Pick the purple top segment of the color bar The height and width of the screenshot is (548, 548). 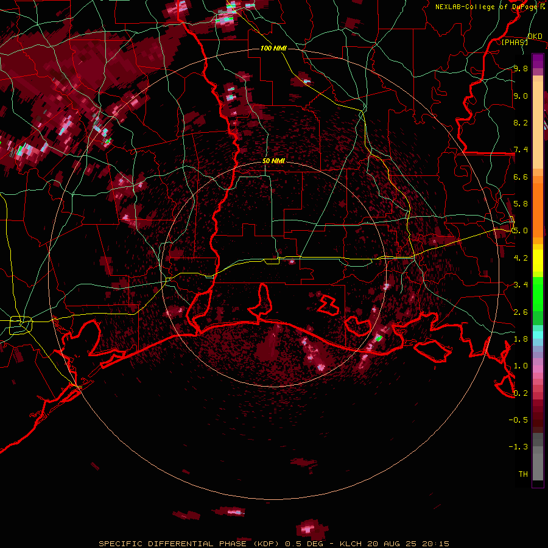pos(538,61)
